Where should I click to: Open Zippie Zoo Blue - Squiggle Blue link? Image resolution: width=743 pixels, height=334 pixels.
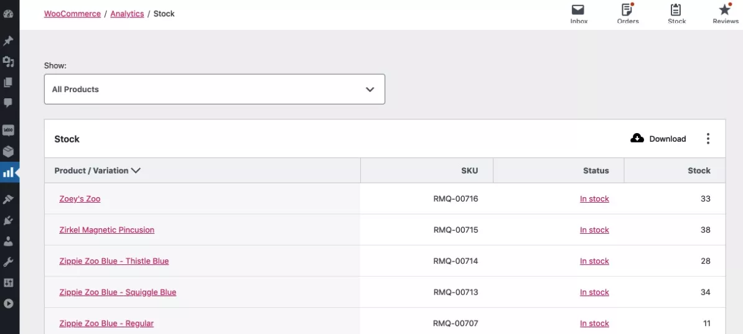[x=118, y=292]
